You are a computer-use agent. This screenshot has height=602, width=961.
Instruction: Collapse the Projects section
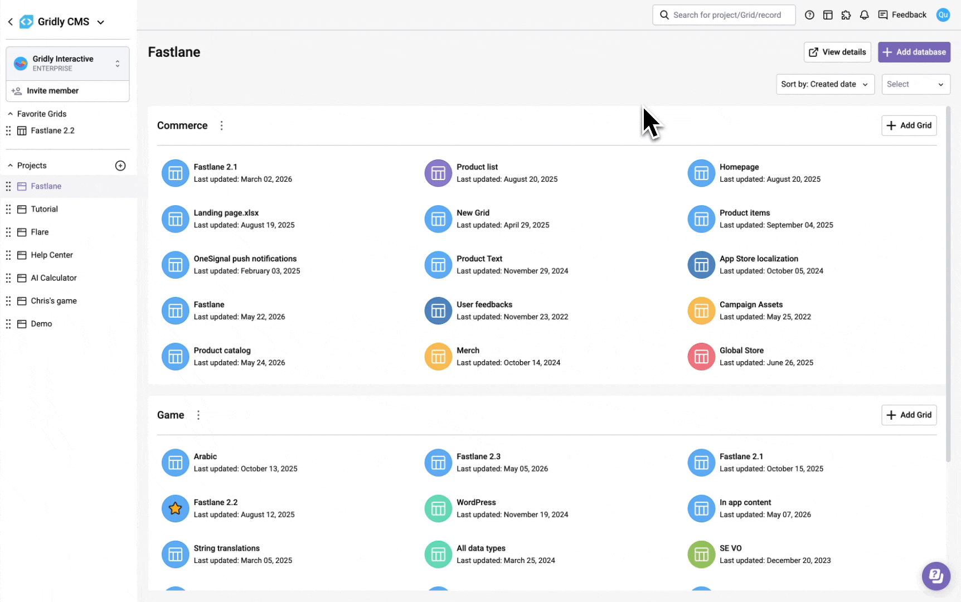pos(10,166)
